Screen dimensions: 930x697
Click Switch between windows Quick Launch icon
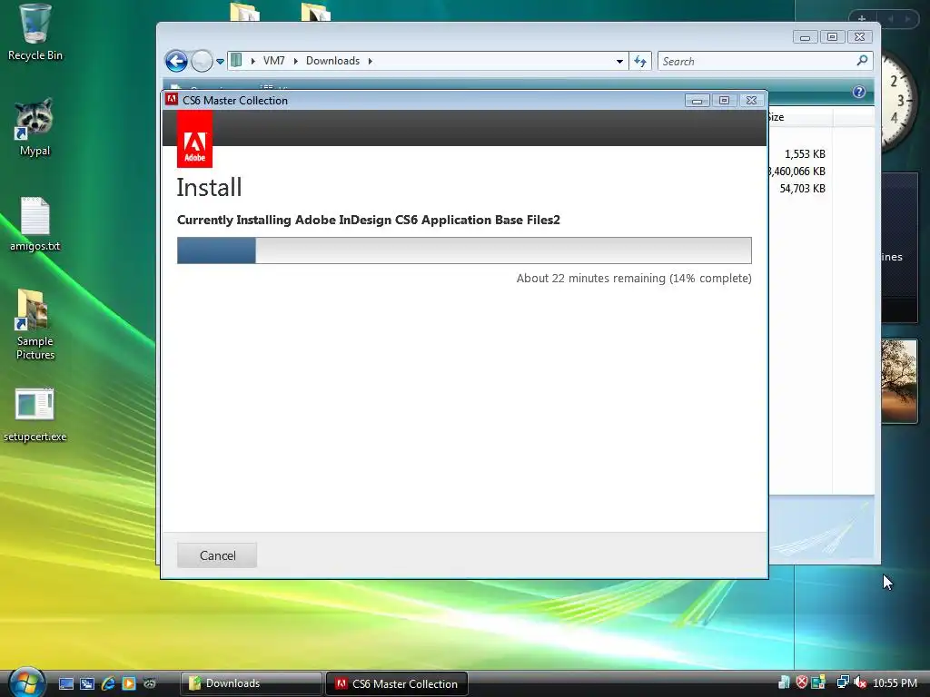pyautogui.click(x=87, y=683)
